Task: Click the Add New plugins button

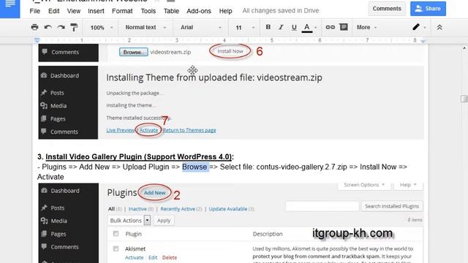Action: (x=154, y=193)
